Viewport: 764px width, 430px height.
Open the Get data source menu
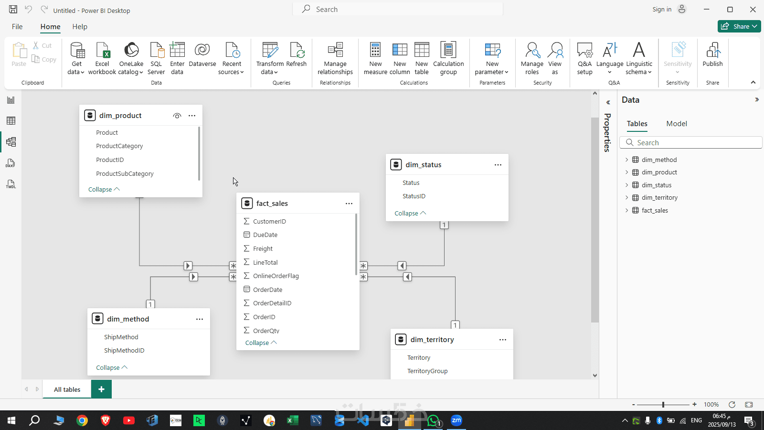coord(76,58)
